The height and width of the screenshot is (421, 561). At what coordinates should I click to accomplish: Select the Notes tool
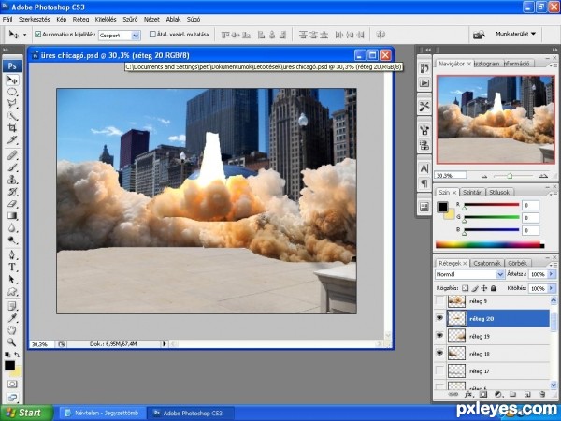tap(12, 307)
